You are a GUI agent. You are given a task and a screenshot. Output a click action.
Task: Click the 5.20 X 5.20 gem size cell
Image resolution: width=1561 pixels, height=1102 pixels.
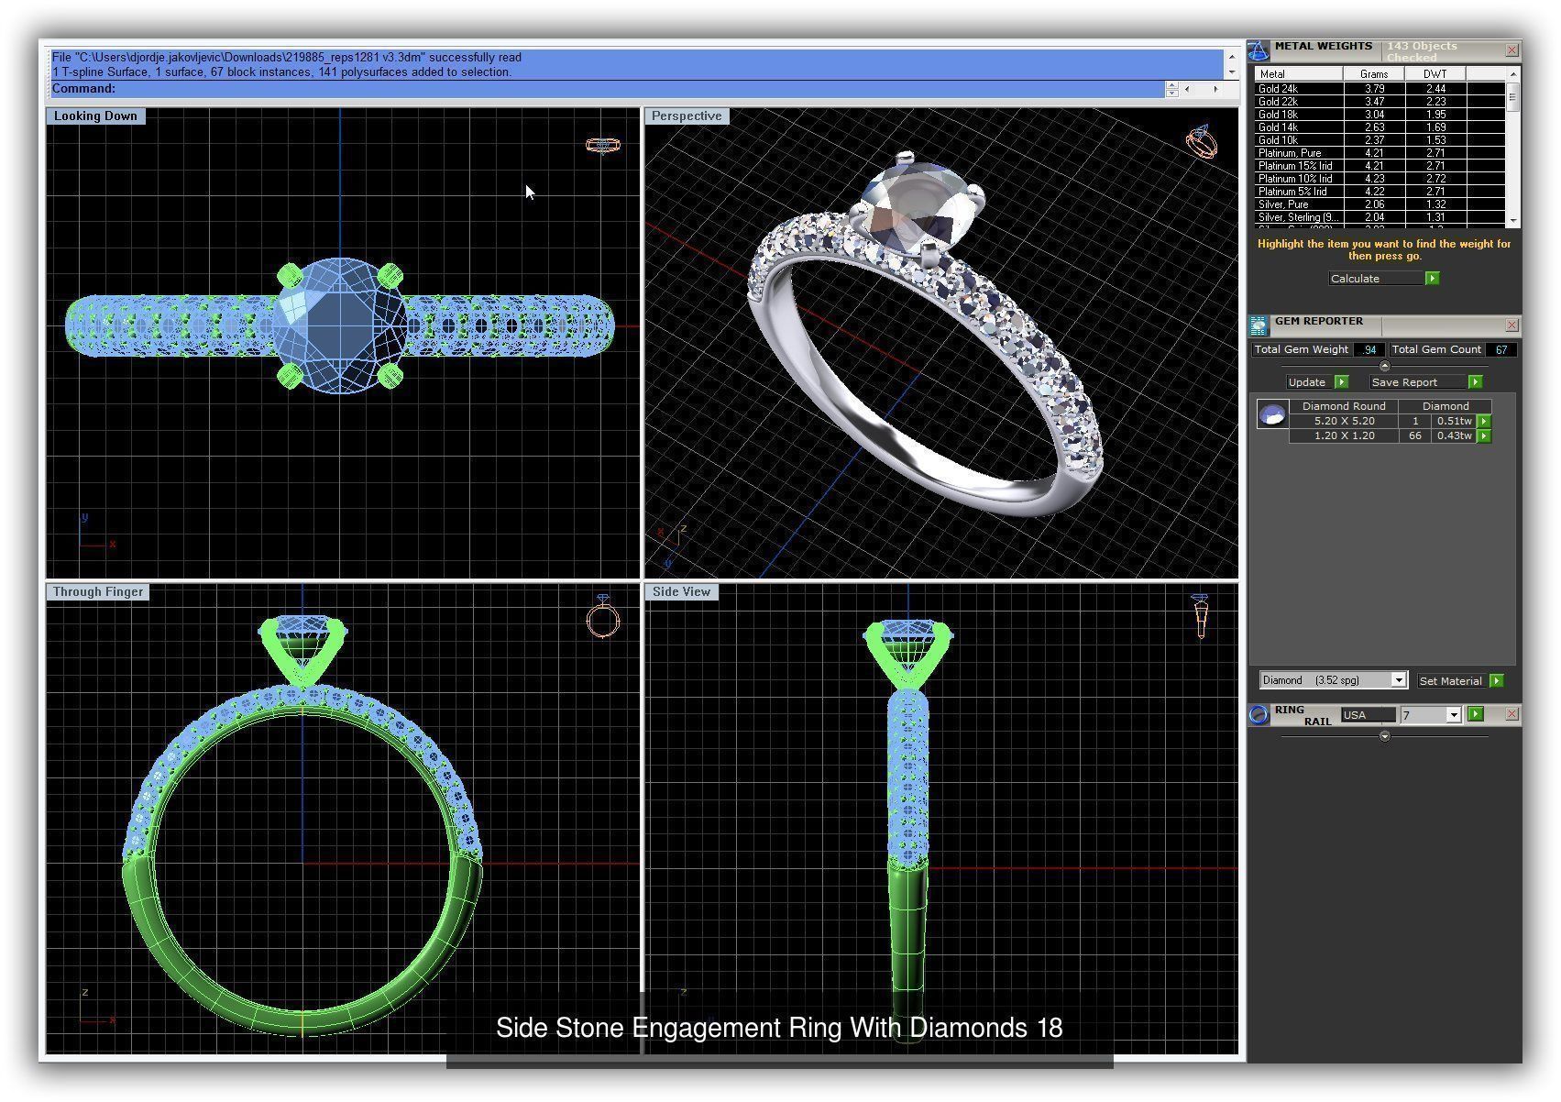[1344, 422]
